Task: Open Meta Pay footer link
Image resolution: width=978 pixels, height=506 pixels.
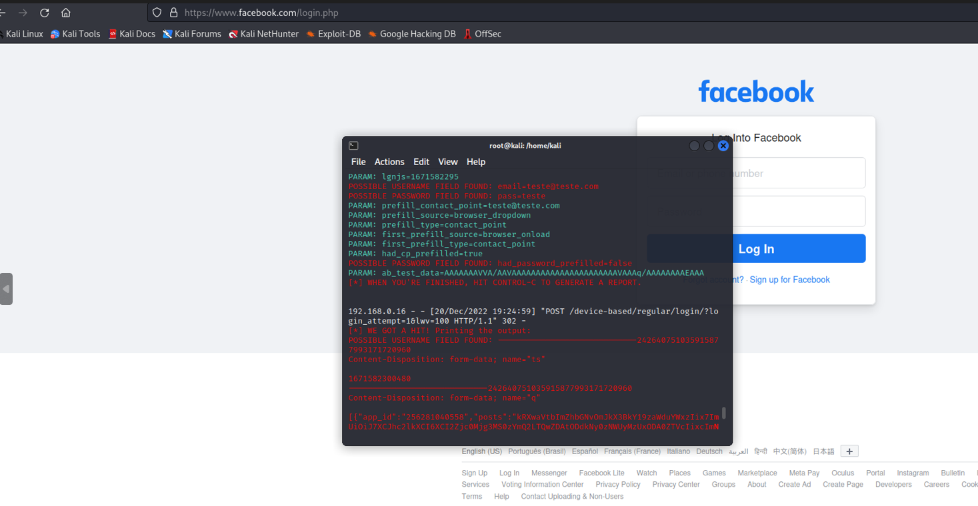Action: (x=805, y=473)
